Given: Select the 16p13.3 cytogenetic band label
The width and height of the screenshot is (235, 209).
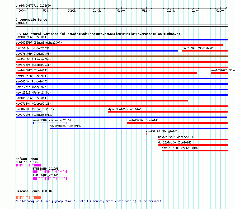Looking at the screenshot, I should point(21,23).
